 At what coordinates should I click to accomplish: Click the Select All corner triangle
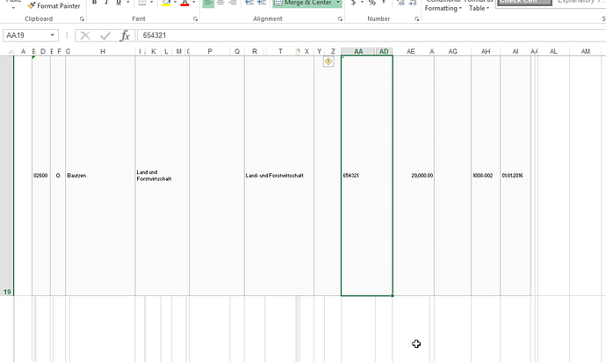[10, 52]
